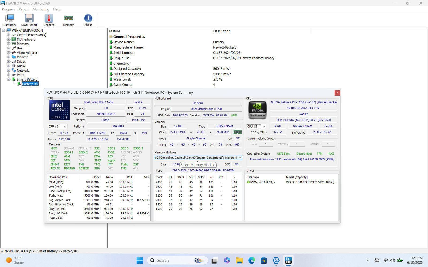Click the HWiNFO taskbar icon
The height and width of the screenshot is (267, 428).
(288, 261)
